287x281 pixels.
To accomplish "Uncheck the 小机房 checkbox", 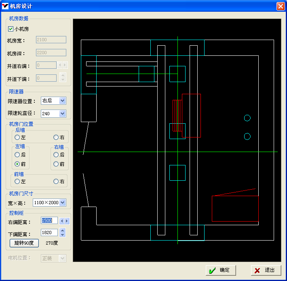I will click(11, 29).
